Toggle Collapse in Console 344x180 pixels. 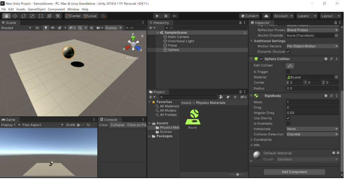coord(117,125)
